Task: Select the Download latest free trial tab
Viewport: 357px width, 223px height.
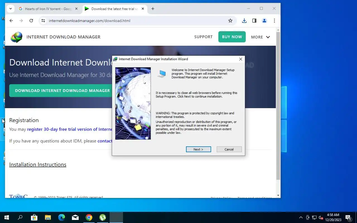Action: pos(114,9)
